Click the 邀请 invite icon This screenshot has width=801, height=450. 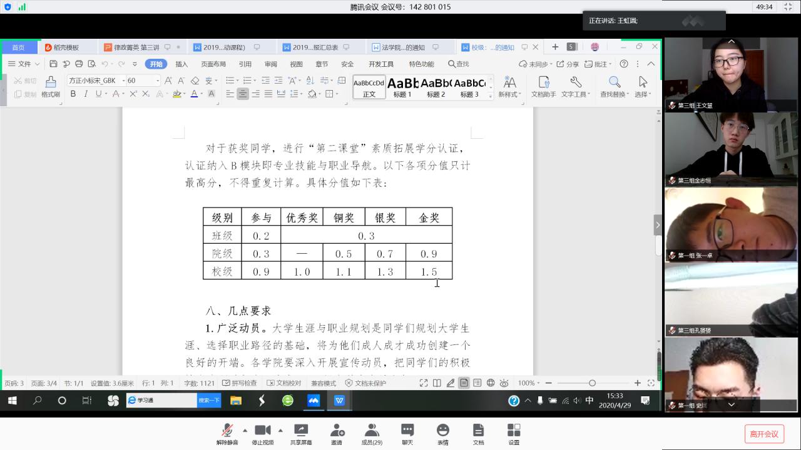coord(337,433)
